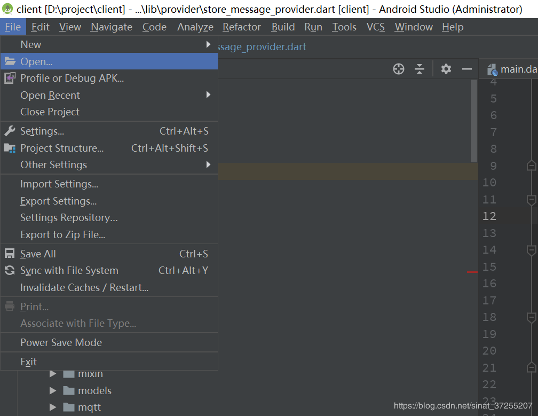Image resolution: width=538 pixels, height=416 pixels.
Task: Toggle code fold marker at line 14
Action: (x=531, y=250)
